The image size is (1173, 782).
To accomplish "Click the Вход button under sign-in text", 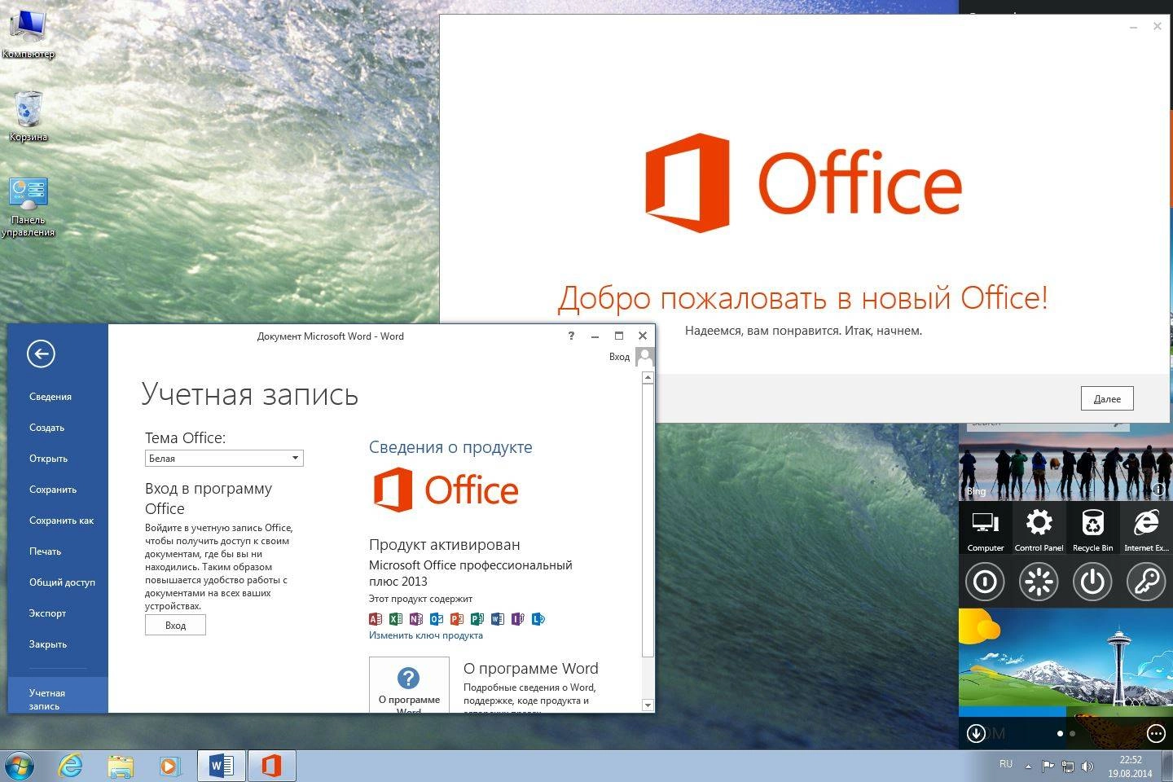I will pos(175,625).
